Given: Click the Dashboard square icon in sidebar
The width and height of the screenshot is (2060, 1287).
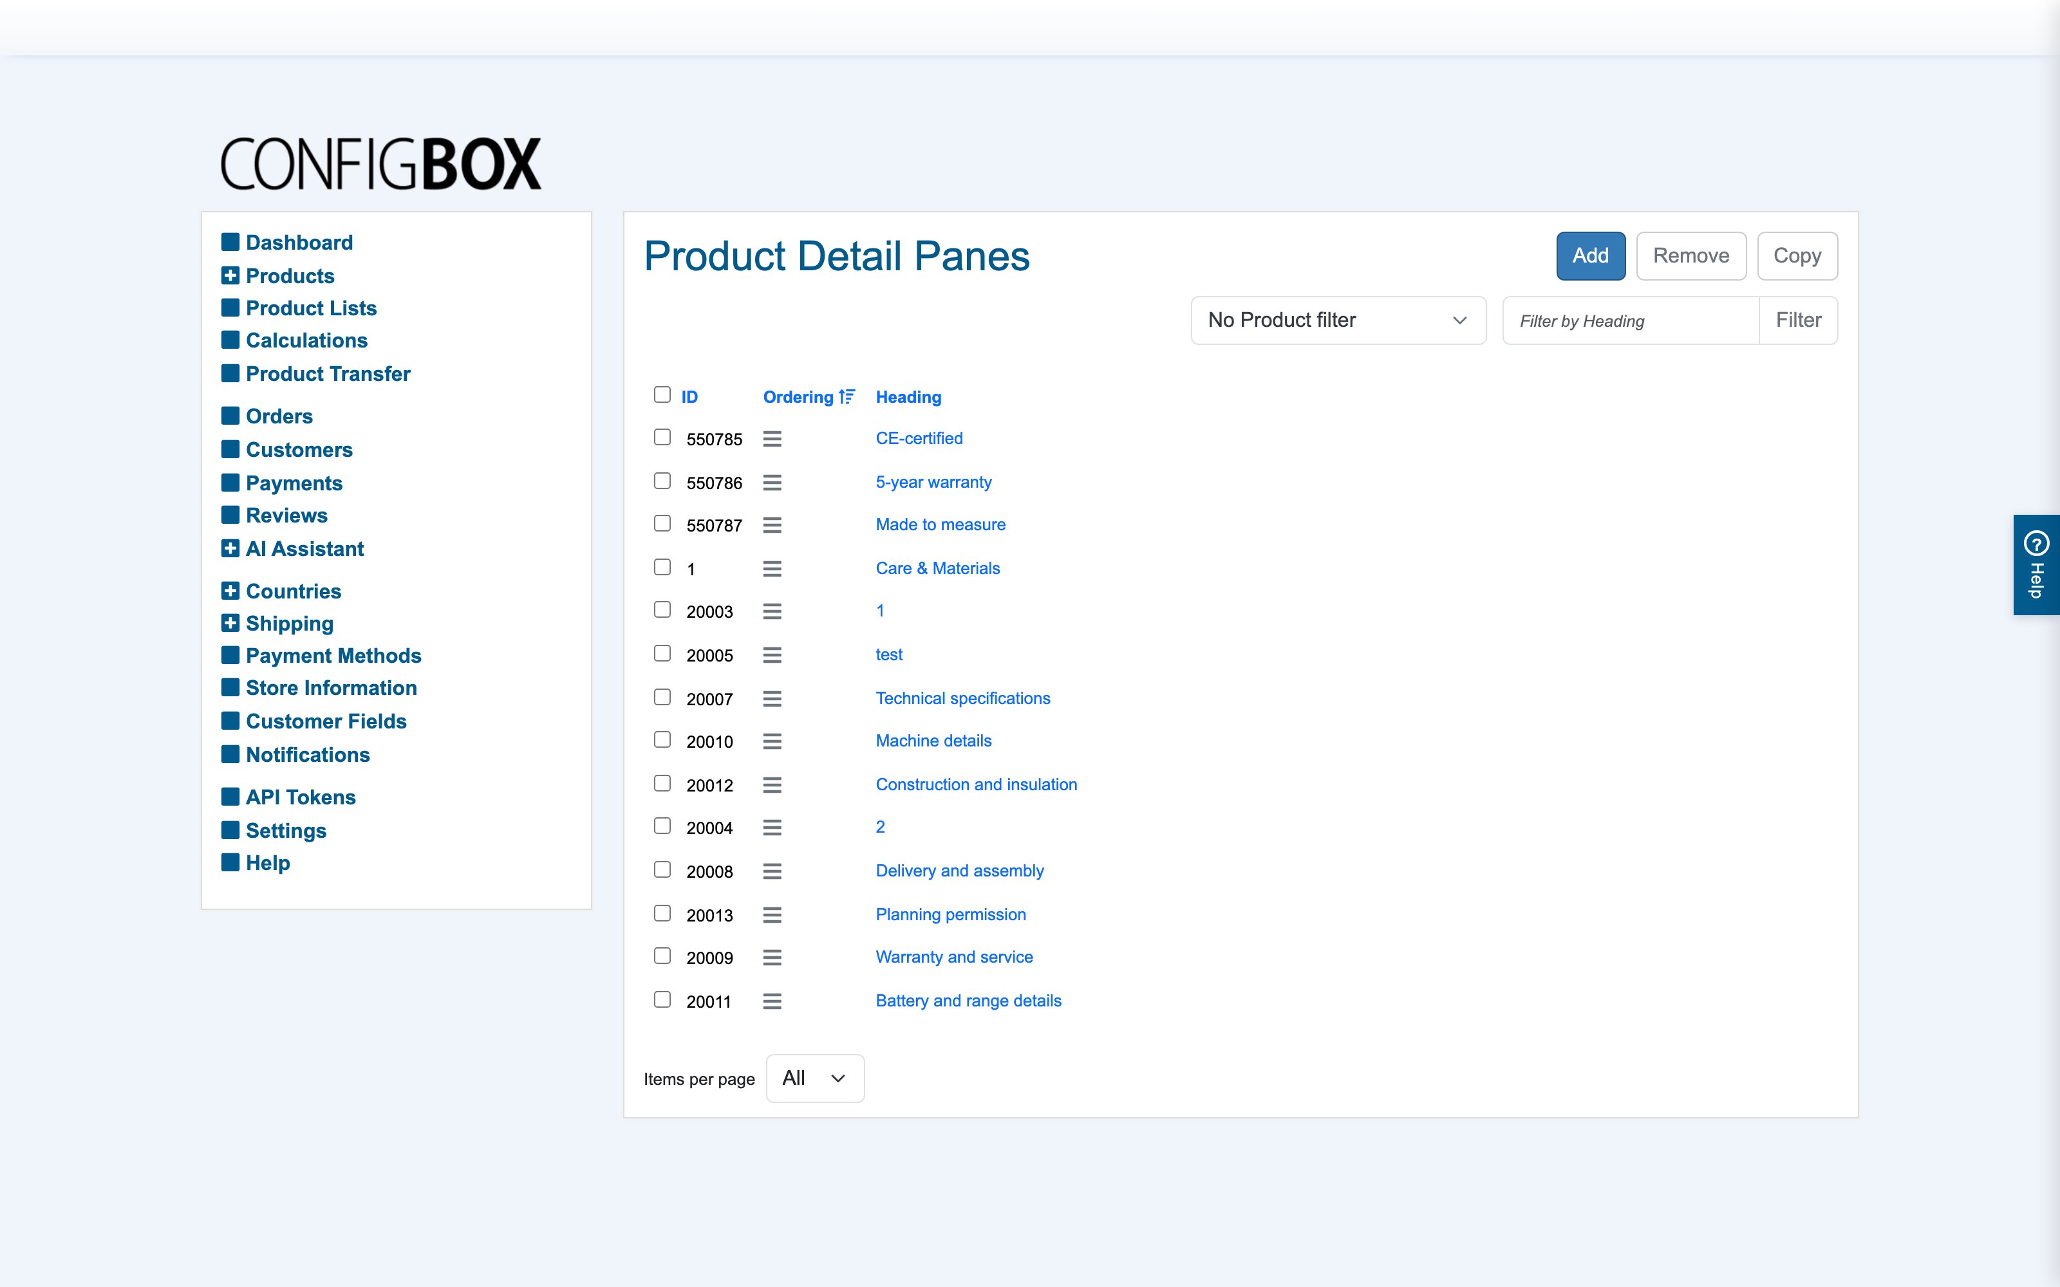Looking at the screenshot, I should click(230, 242).
